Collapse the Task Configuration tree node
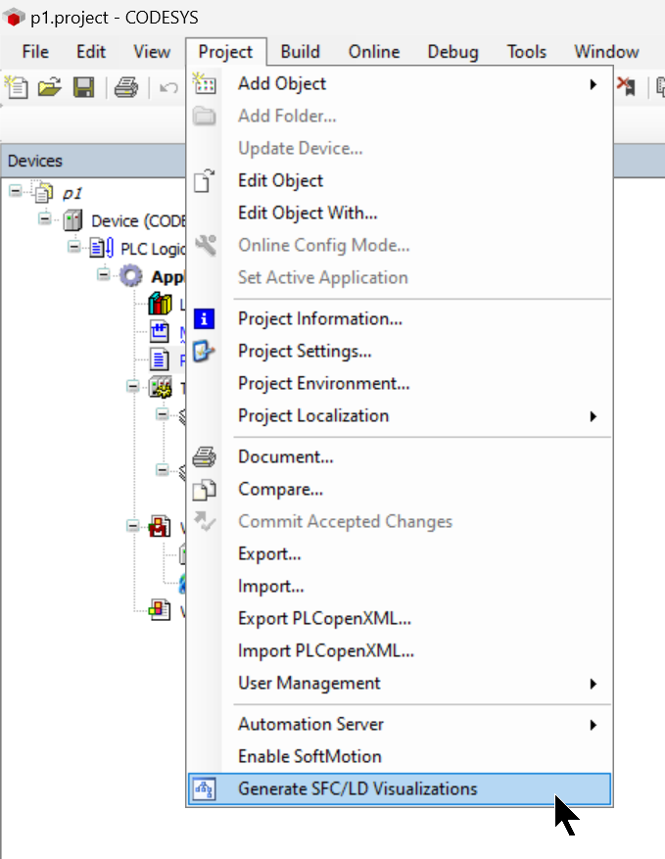665x859 pixels. point(132,386)
